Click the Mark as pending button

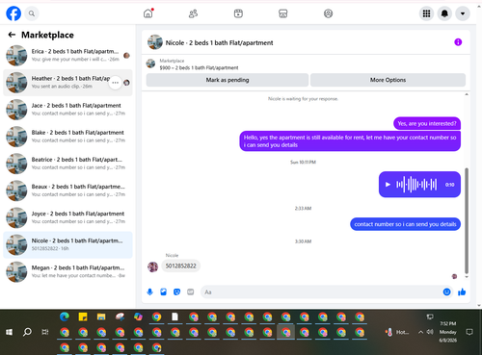point(228,80)
